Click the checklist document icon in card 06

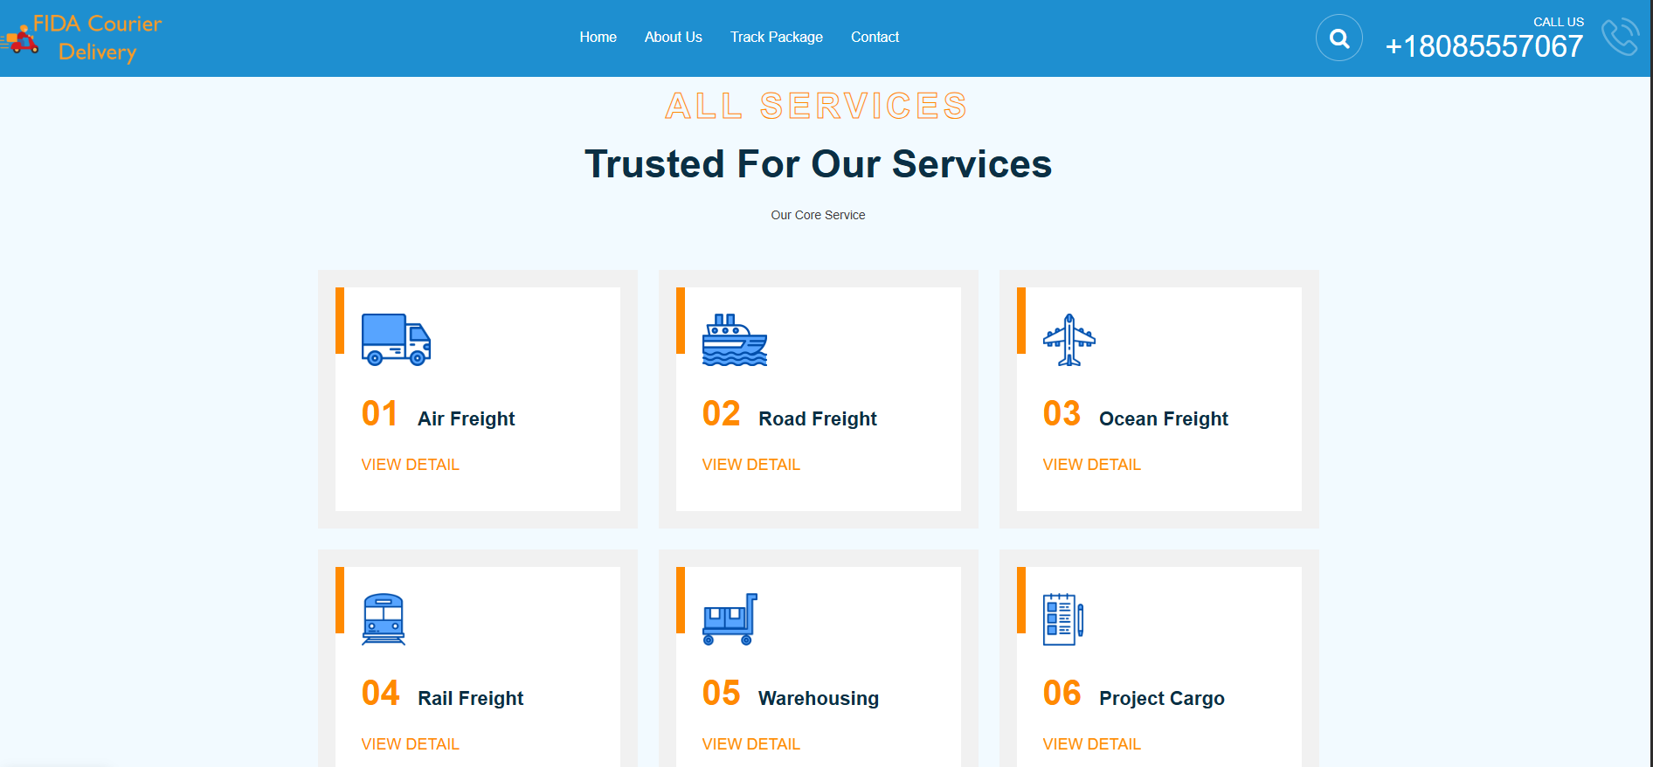coord(1062,619)
